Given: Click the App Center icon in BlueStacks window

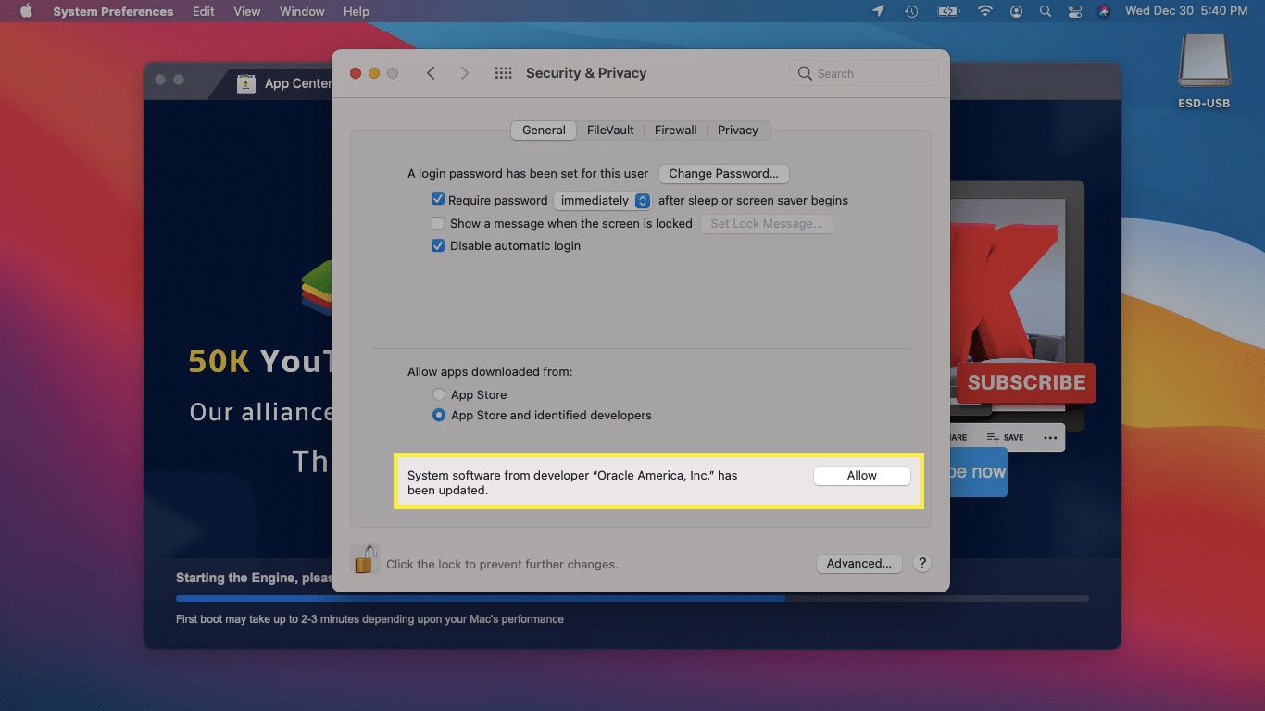Looking at the screenshot, I should [245, 83].
